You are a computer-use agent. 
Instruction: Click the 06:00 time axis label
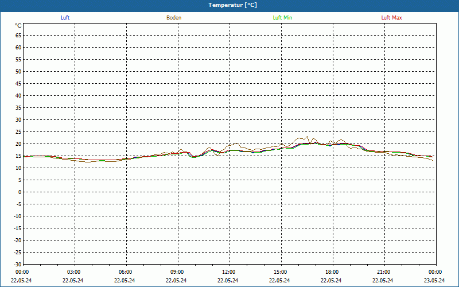tap(126, 272)
